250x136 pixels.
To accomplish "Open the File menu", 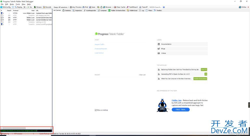I will coord(2,4).
